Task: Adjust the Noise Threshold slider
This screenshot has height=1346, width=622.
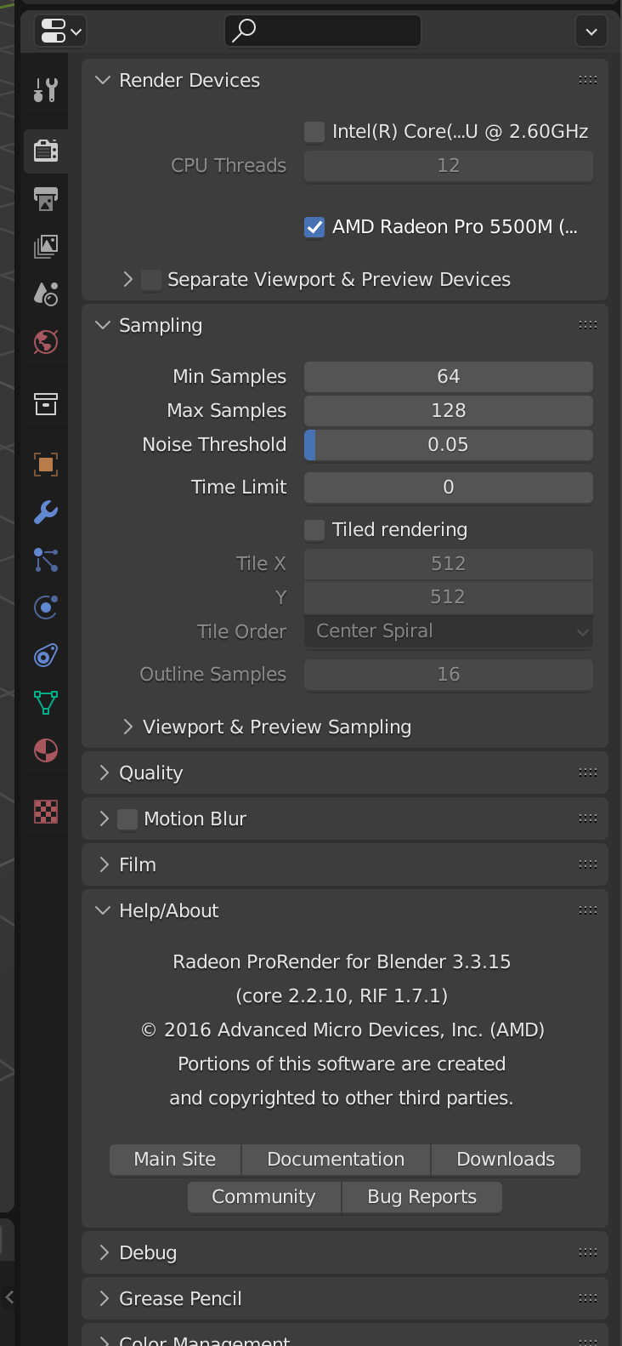Action: (x=448, y=444)
